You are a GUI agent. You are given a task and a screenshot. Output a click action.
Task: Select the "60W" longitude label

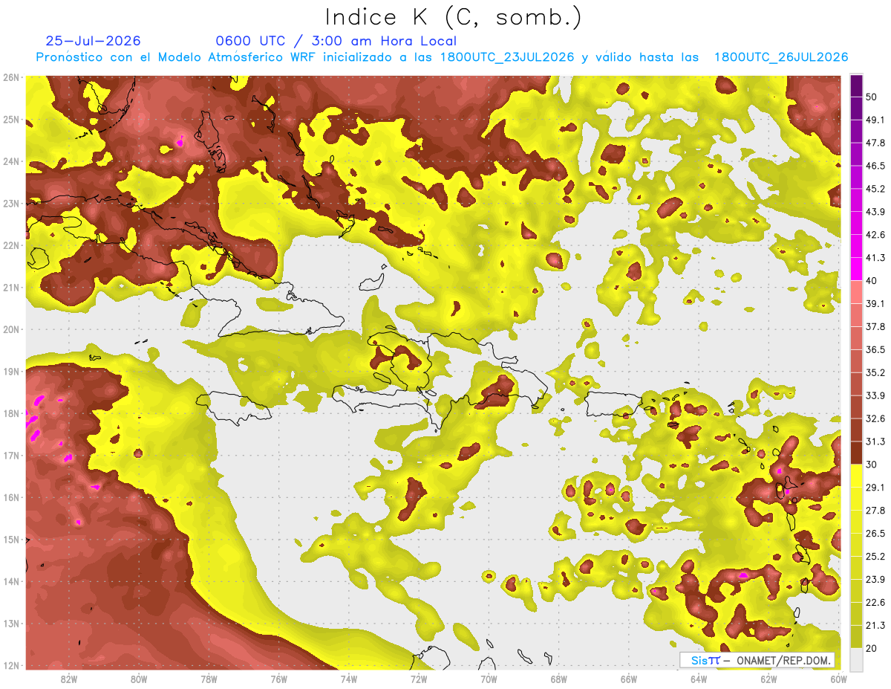[x=838, y=679]
